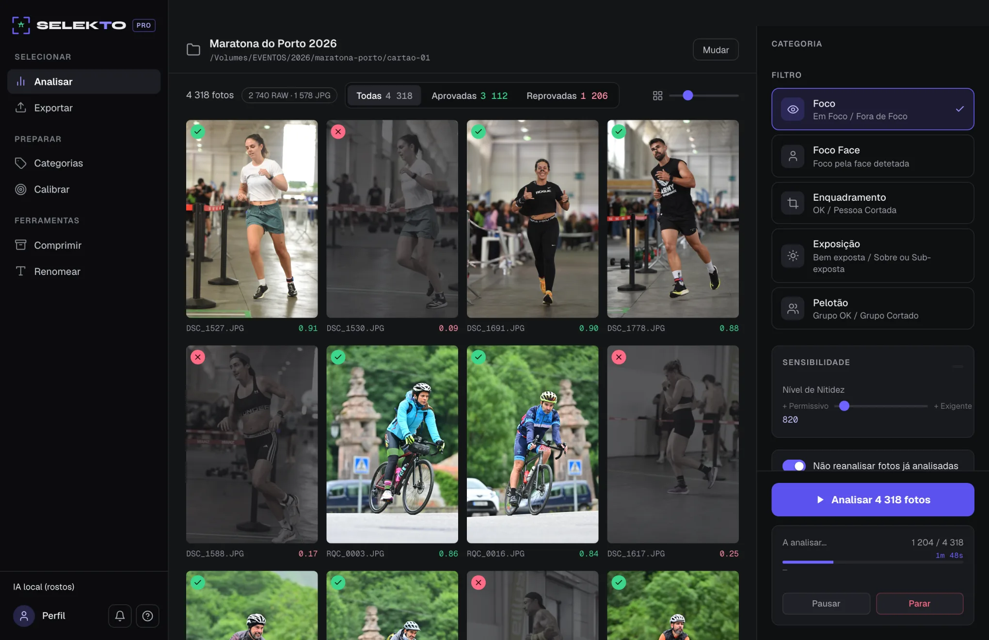
Task: Click the group icon on Pelotão filter
Action: coord(793,308)
